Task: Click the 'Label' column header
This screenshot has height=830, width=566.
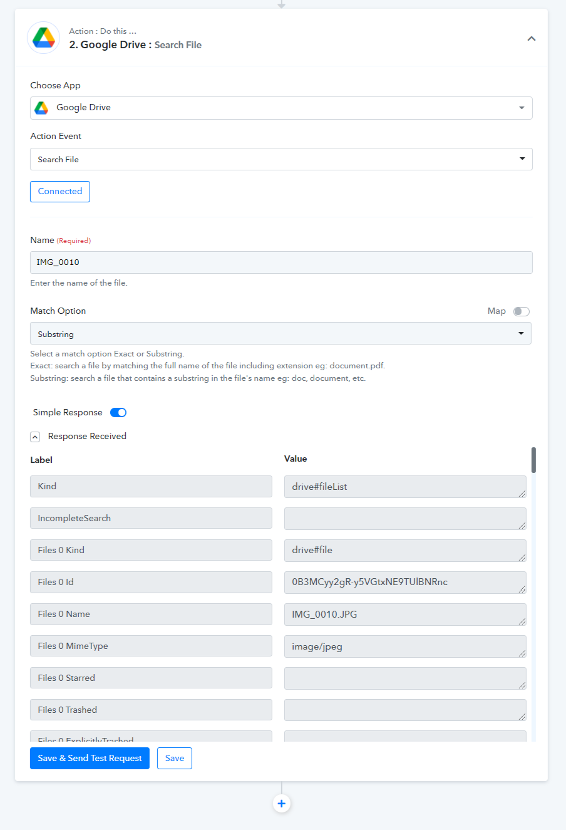Action: pos(41,460)
